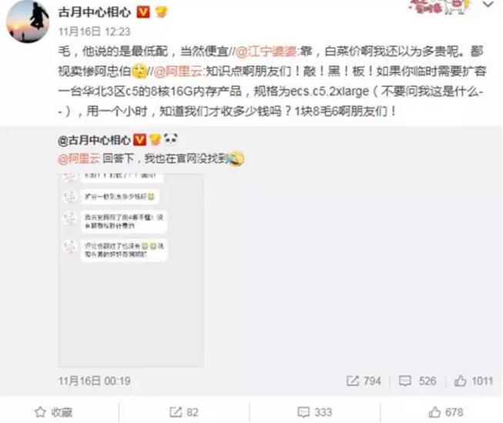Open the @阿里云 mention in the repost text
The image size is (503, 423).
[179, 71]
